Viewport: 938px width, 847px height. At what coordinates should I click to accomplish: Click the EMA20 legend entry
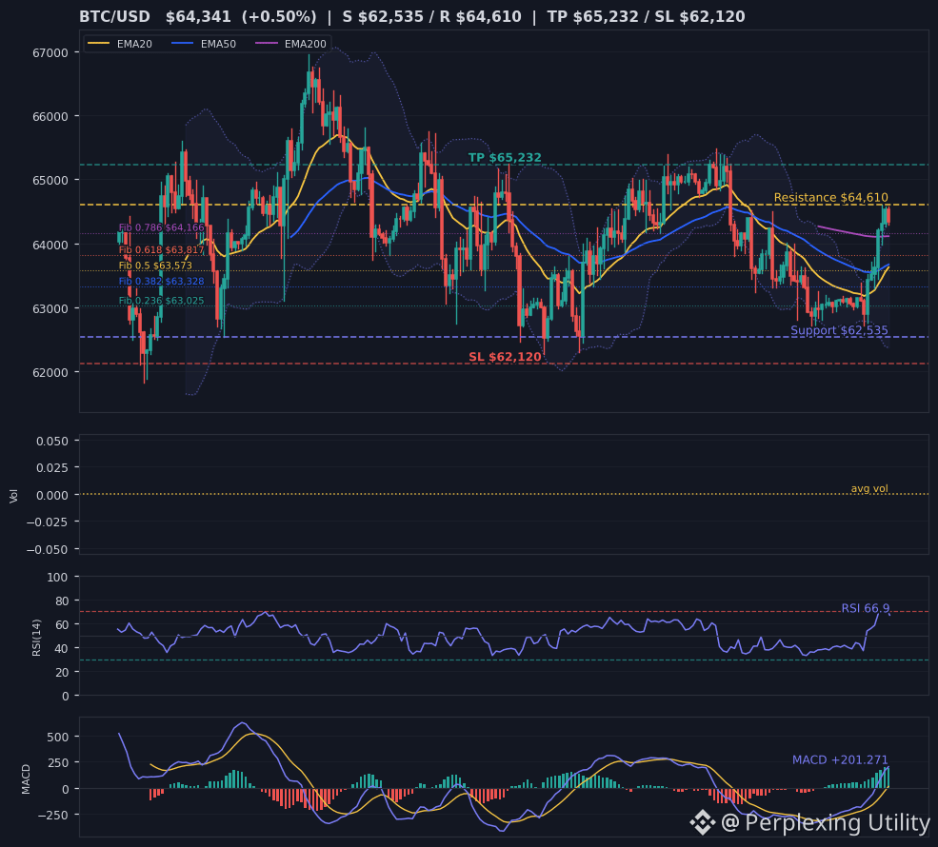click(x=120, y=44)
